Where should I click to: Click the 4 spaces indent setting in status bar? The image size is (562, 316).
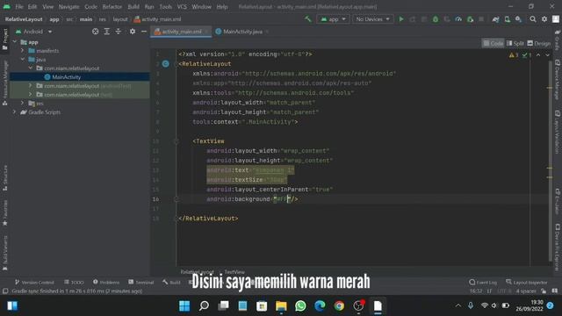click(x=526, y=291)
